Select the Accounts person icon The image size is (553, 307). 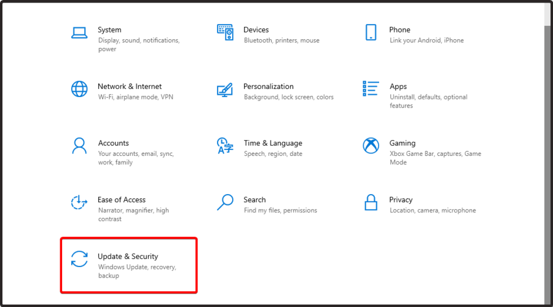point(79,146)
